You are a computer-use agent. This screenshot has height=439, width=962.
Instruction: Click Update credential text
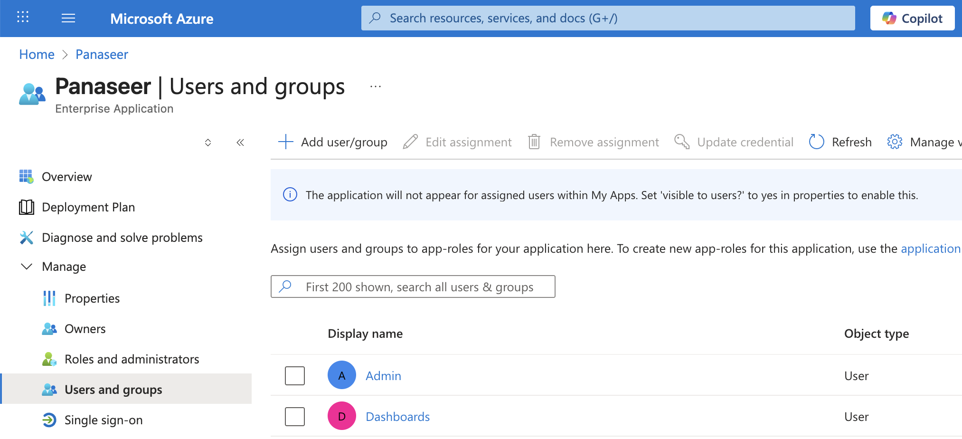pos(745,142)
